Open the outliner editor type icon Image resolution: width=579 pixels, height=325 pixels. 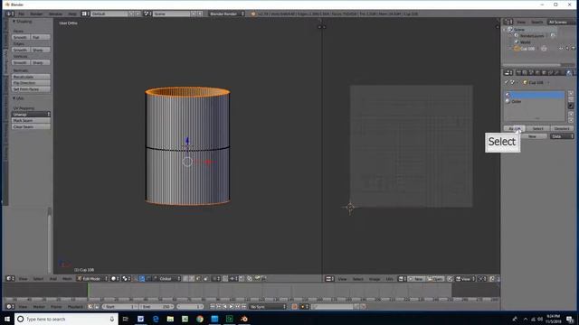click(x=508, y=22)
